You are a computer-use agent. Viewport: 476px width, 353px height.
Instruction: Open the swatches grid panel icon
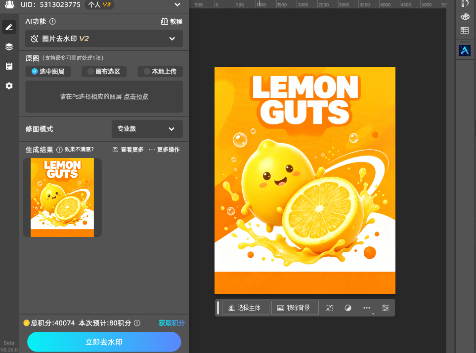465,30
